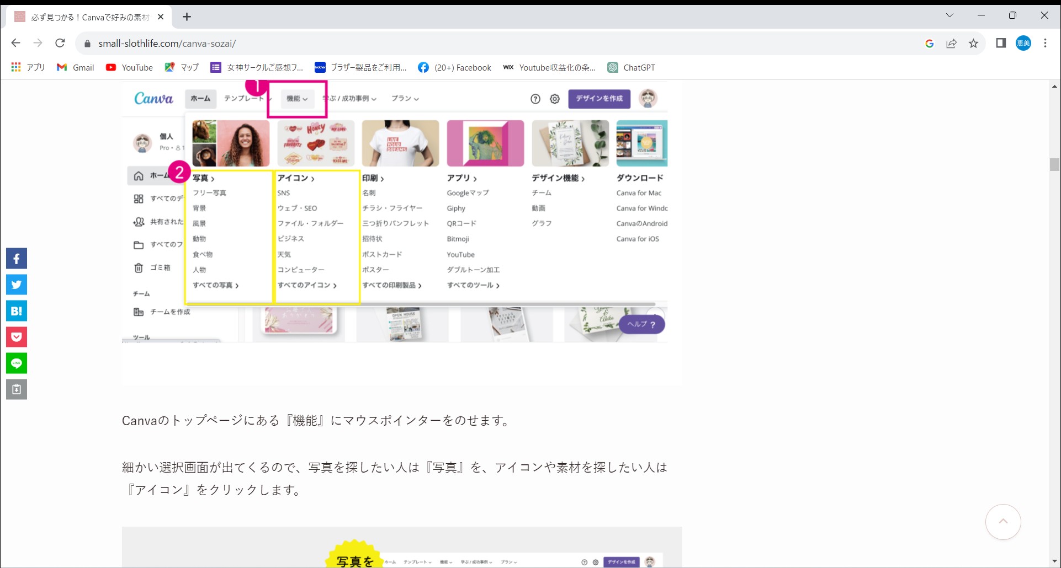This screenshot has height=568, width=1061.
Task: Save article to Pocket
Action: (17, 337)
